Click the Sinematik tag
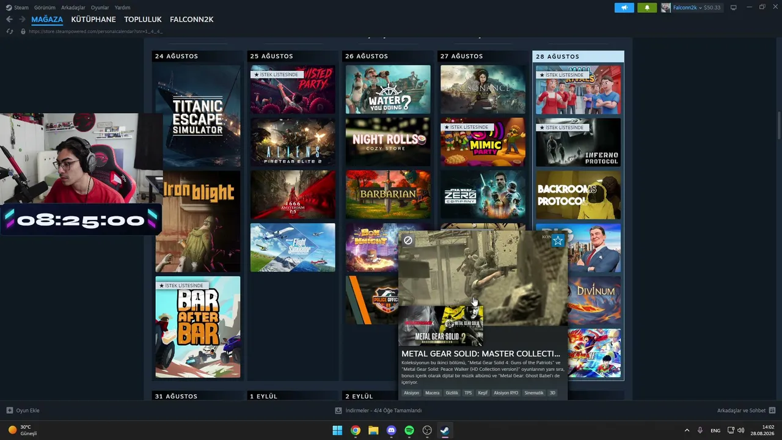 [x=534, y=393]
